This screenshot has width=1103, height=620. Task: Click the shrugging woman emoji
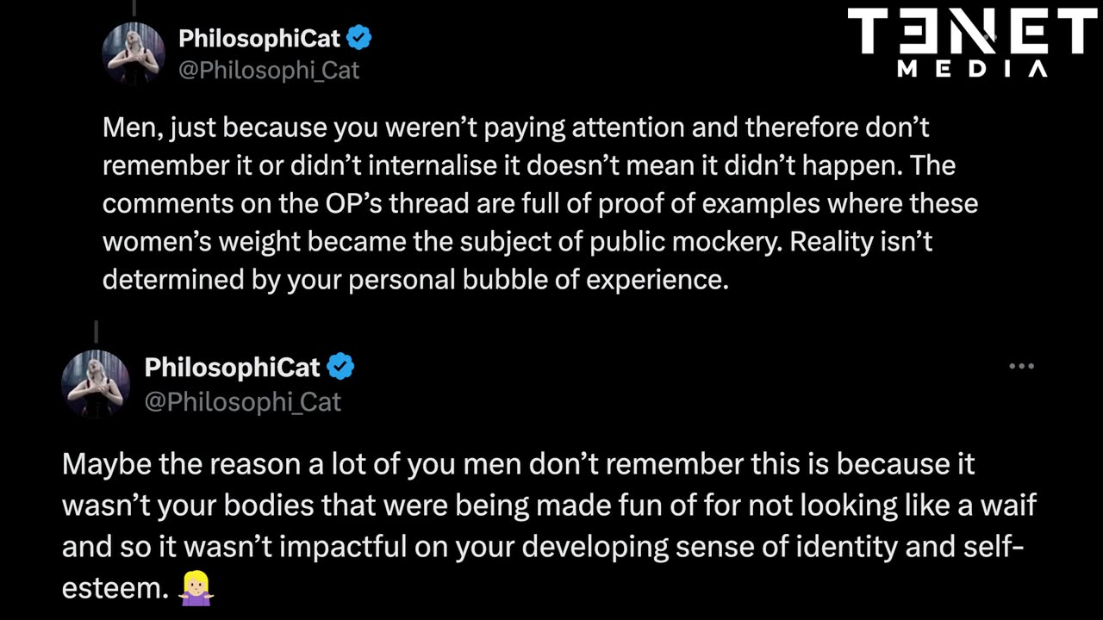pos(196,587)
